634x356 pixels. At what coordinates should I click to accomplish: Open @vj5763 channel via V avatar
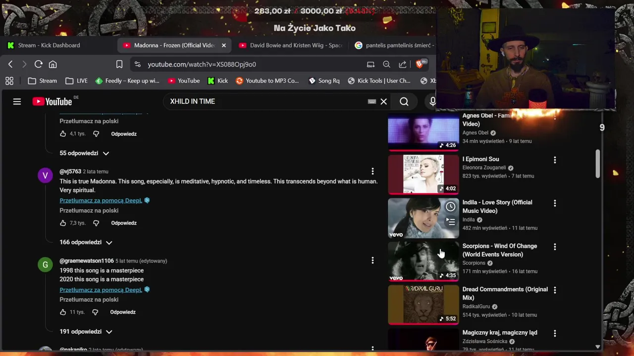point(45,176)
